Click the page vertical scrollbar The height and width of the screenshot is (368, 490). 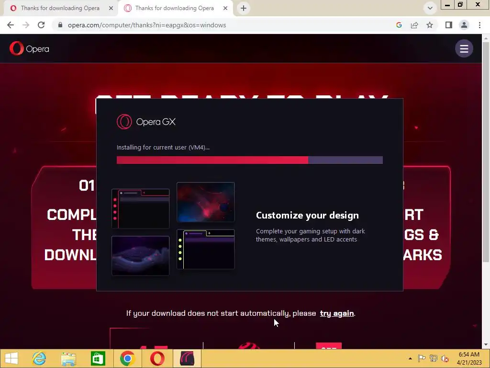coord(486,152)
